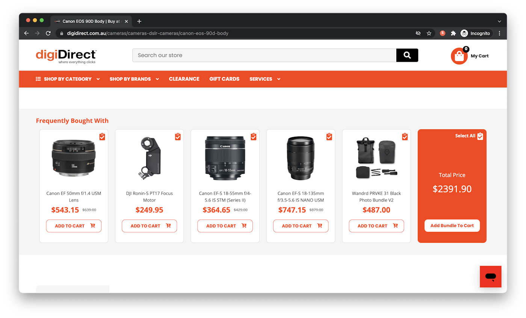This screenshot has height=318, width=526.
Task: Add DJI Ronin-S PT17 Focus Motor to cart
Action: pos(150,226)
